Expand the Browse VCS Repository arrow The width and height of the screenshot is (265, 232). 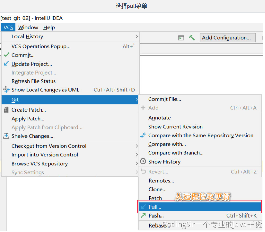click(x=137, y=164)
